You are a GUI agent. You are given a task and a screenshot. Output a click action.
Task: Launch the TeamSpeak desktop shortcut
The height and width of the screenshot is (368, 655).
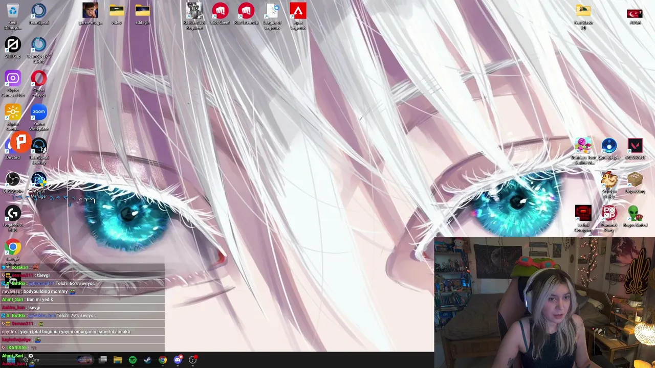click(39, 14)
